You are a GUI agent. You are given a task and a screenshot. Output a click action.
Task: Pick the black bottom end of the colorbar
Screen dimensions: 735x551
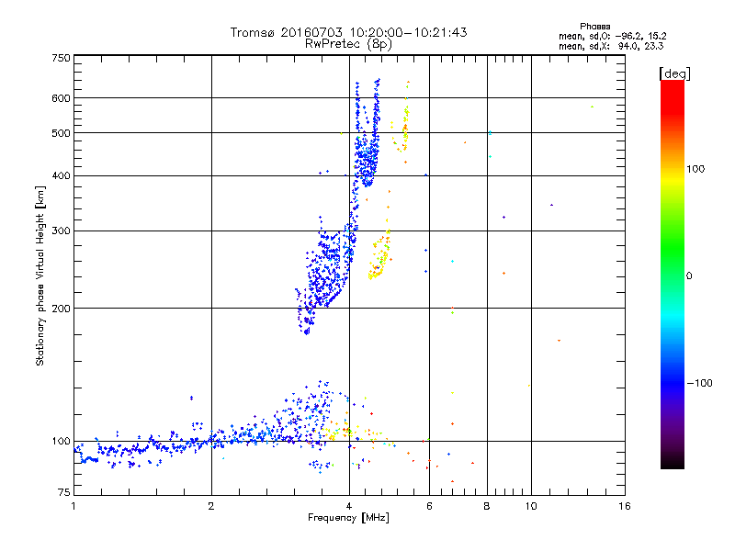(673, 463)
